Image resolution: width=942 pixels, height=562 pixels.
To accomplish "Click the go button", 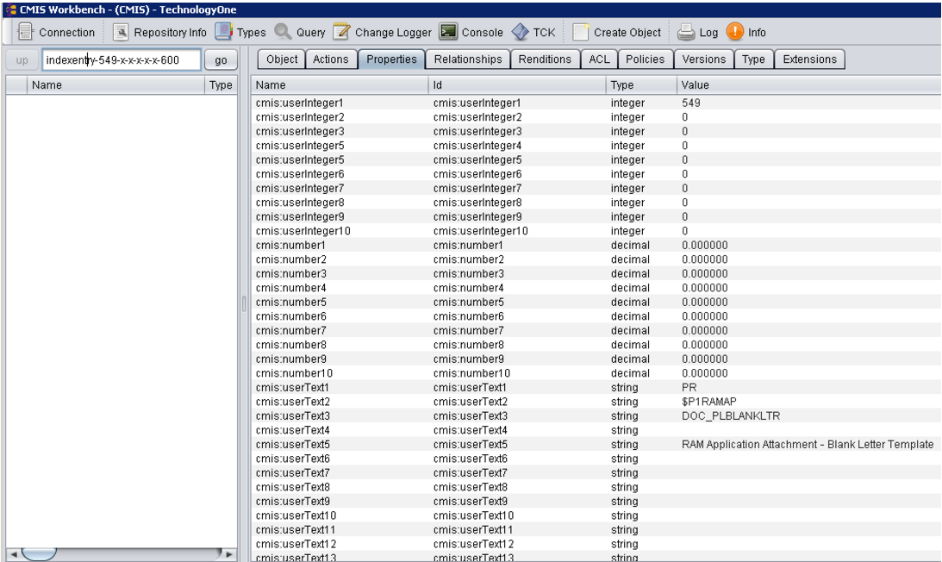I will pos(221,60).
